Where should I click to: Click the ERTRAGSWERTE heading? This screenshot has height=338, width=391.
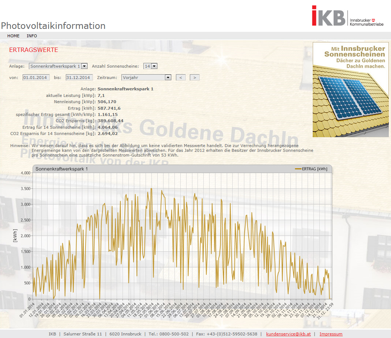[x=33, y=50]
